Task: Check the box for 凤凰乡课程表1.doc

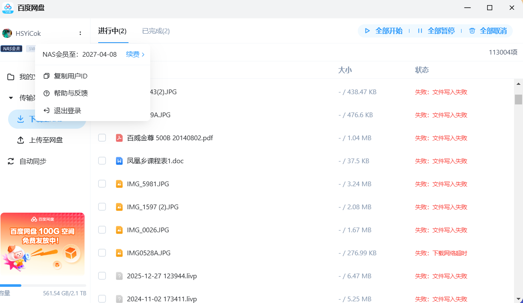Action: click(102, 161)
